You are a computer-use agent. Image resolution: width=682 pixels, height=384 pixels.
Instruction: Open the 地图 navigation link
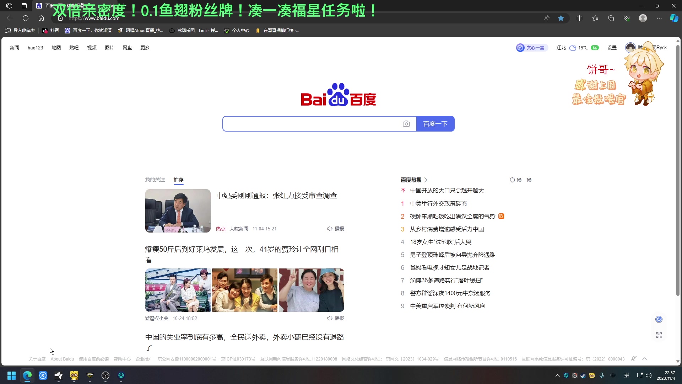pyautogui.click(x=56, y=48)
